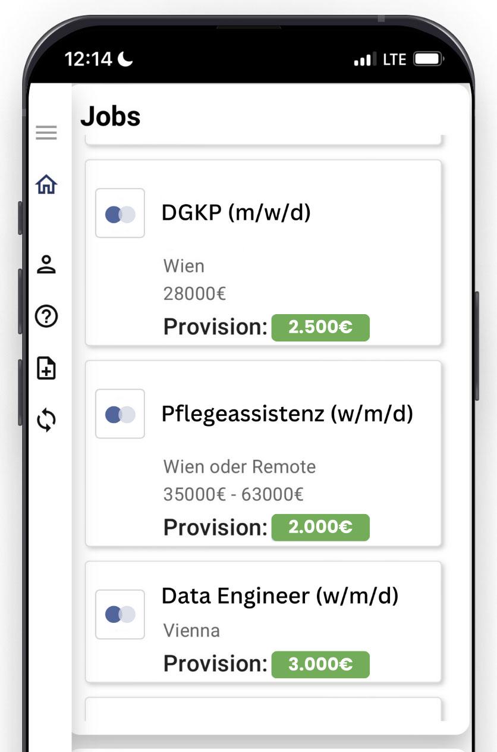Click the 2.000€ provision badge
This screenshot has height=752, width=497.
pyautogui.click(x=320, y=528)
